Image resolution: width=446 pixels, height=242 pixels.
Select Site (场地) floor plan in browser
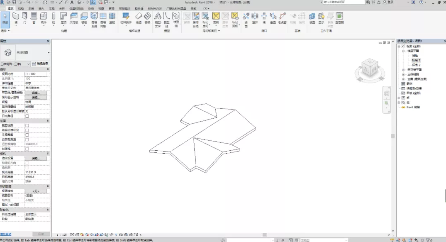click(x=415, y=56)
